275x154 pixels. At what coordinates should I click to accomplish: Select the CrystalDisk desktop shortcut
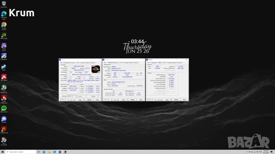coord(4,57)
